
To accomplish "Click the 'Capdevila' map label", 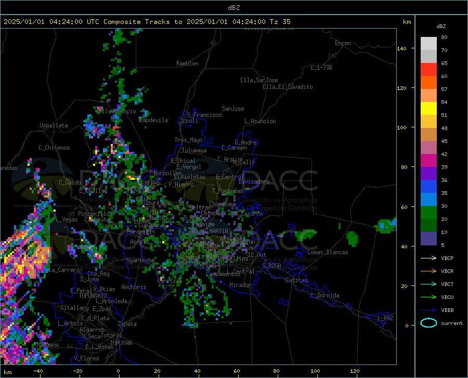I will (153, 120).
